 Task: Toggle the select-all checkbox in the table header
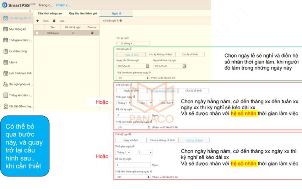click(37, 27)
